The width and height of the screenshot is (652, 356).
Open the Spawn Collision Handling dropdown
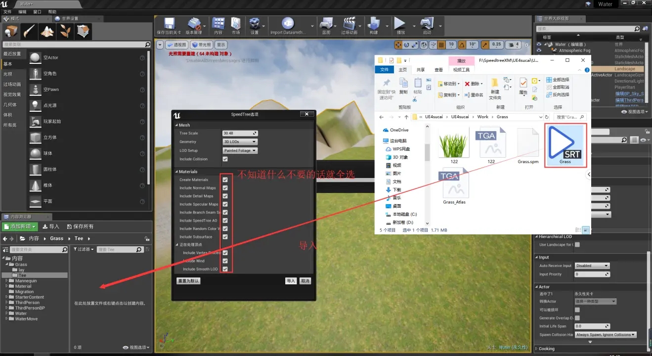click(606, 335)
